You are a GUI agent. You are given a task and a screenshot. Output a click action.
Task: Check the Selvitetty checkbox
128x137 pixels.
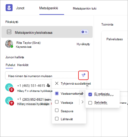coord(90,103)
